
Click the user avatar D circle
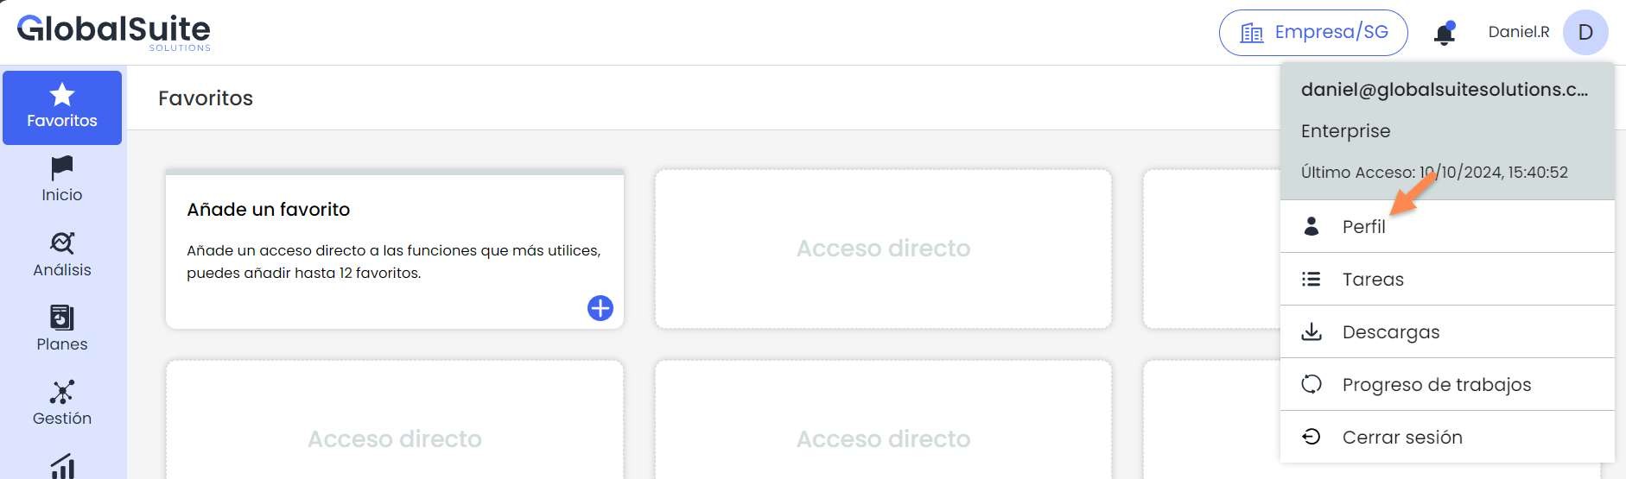pos(1585,33)
